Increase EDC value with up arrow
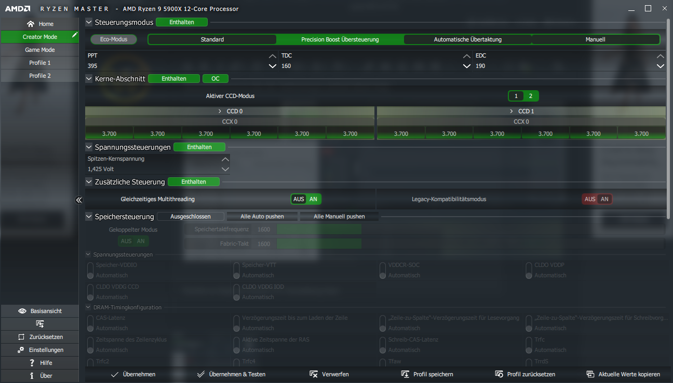 pos(661,56)
